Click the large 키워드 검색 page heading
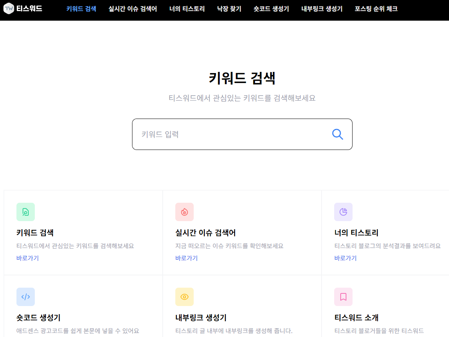 click(x=242, y=78)
